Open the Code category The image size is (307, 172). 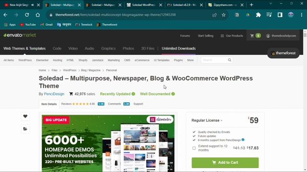click(x=57, y=49)
